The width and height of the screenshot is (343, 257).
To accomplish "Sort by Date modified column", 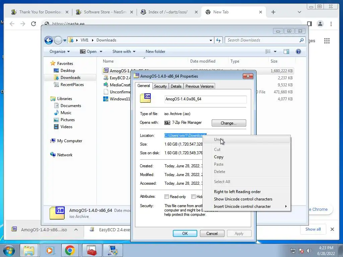I will point(203,61).
